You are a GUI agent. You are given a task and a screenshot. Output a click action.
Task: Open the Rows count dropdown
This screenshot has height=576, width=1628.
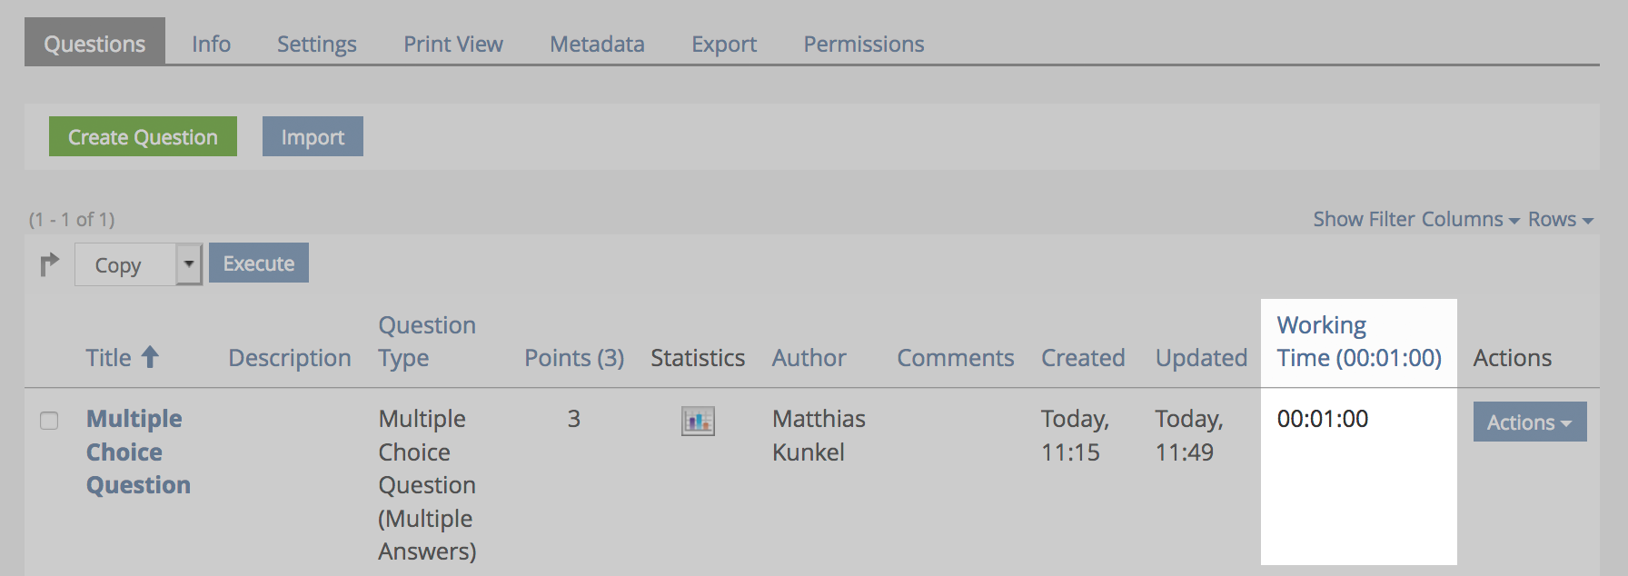(1560, 219)
